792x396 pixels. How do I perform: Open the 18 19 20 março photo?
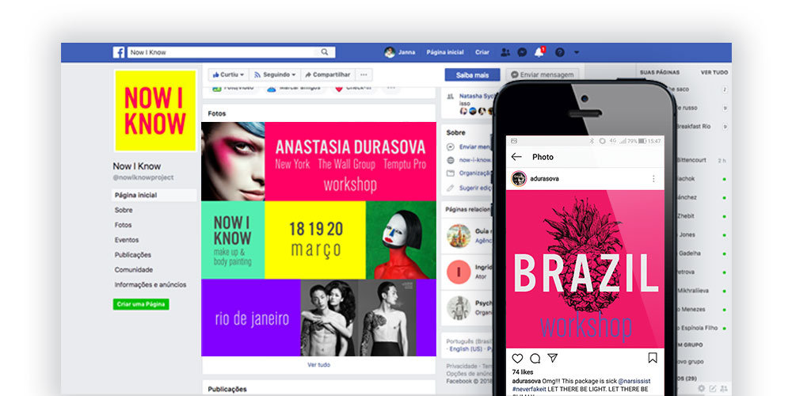[x=315, y=240]
